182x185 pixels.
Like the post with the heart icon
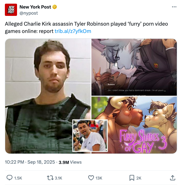tap(91, 178)
